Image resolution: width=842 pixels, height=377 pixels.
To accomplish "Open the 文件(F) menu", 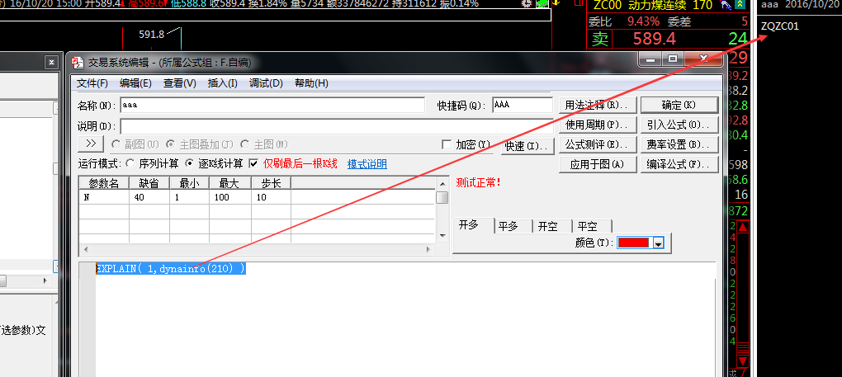I will pos(92,83).
